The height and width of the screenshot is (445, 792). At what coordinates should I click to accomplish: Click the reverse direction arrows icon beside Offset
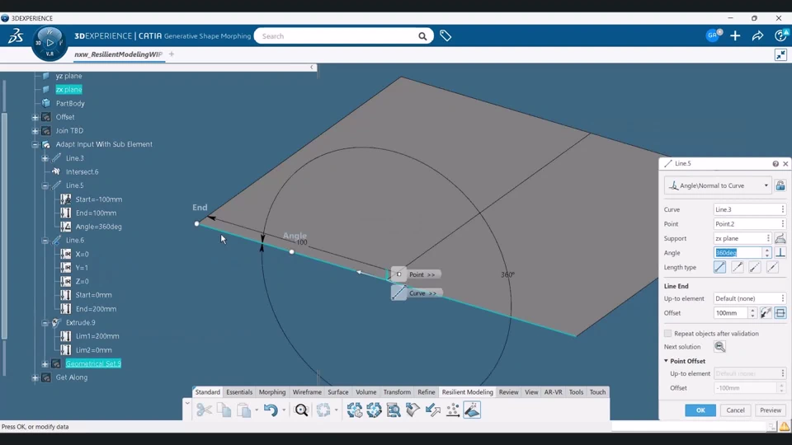pyautogui.click(x=766, y=313)
